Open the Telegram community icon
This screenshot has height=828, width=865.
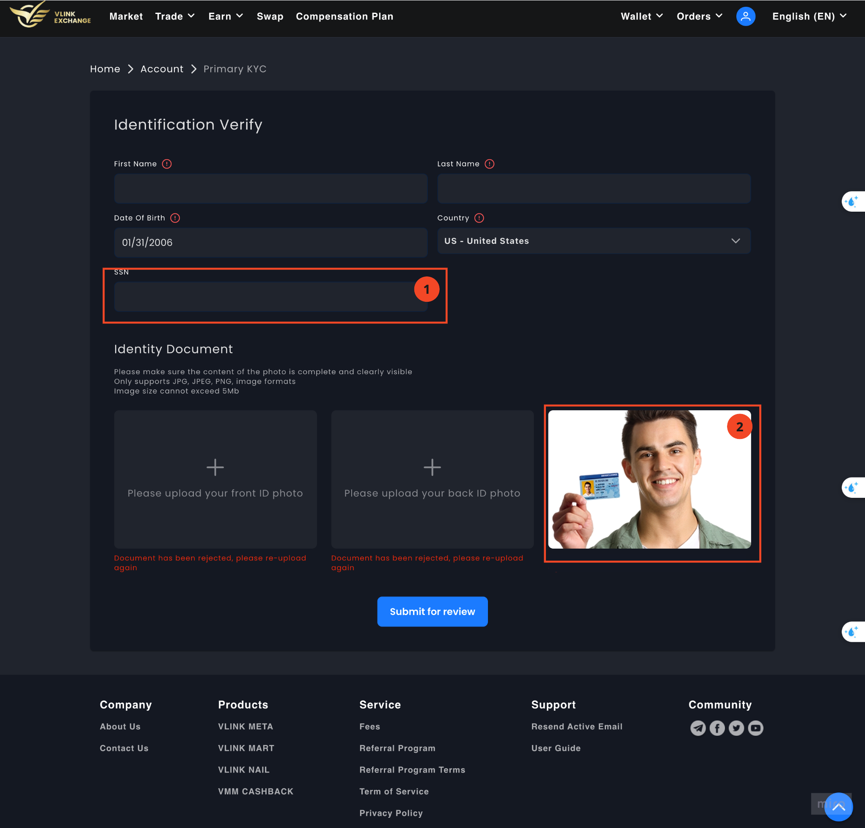point(698,728)
